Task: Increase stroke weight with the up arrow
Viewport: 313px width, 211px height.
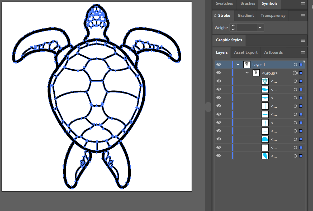Action: (x=233, y=26)
